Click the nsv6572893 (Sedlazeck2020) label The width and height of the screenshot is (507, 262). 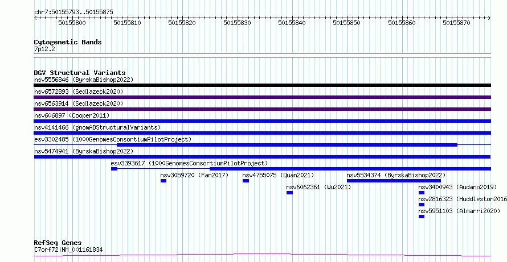click(79, 92)
